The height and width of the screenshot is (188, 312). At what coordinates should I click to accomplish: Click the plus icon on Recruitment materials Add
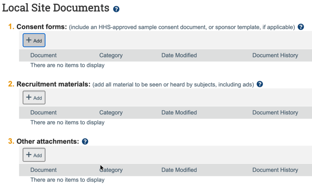coord(29,98)
